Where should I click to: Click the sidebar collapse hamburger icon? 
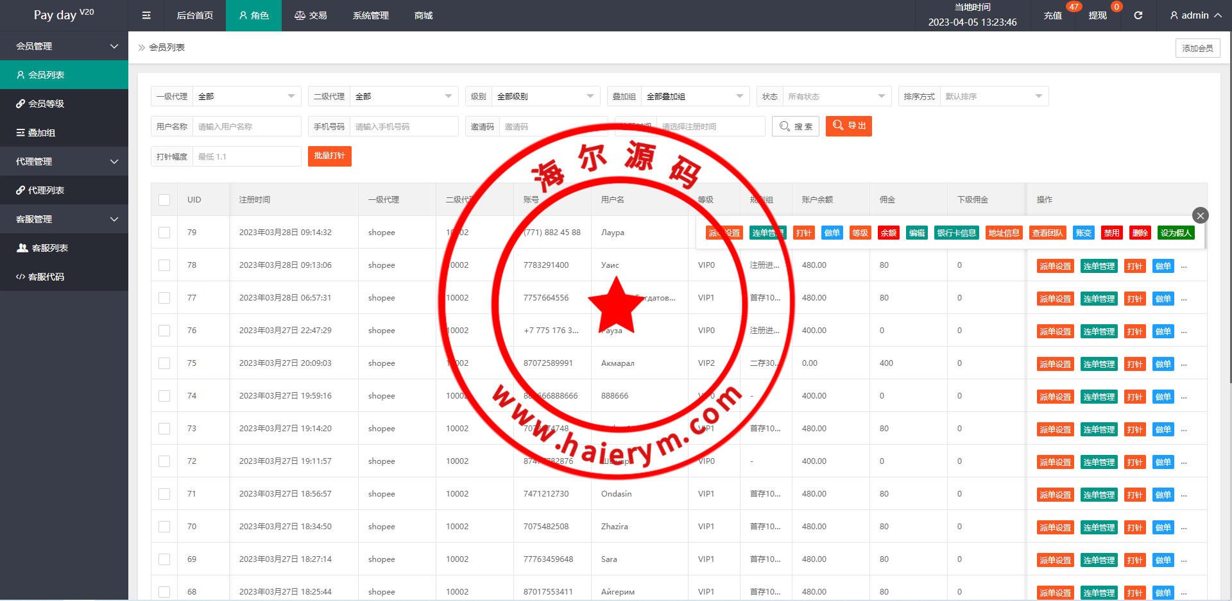146,15
